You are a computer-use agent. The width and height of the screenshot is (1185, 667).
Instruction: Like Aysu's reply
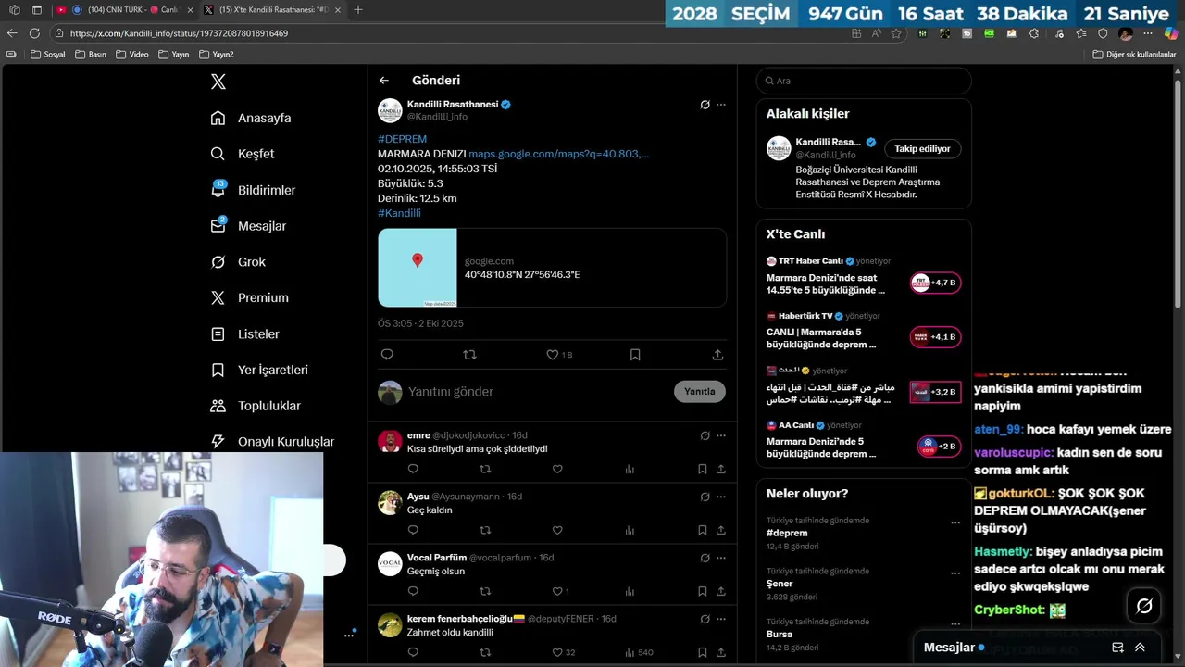point(557,531)
